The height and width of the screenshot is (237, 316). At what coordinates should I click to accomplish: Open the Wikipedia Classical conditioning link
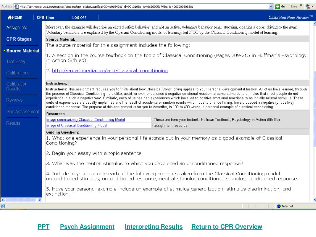110,71
